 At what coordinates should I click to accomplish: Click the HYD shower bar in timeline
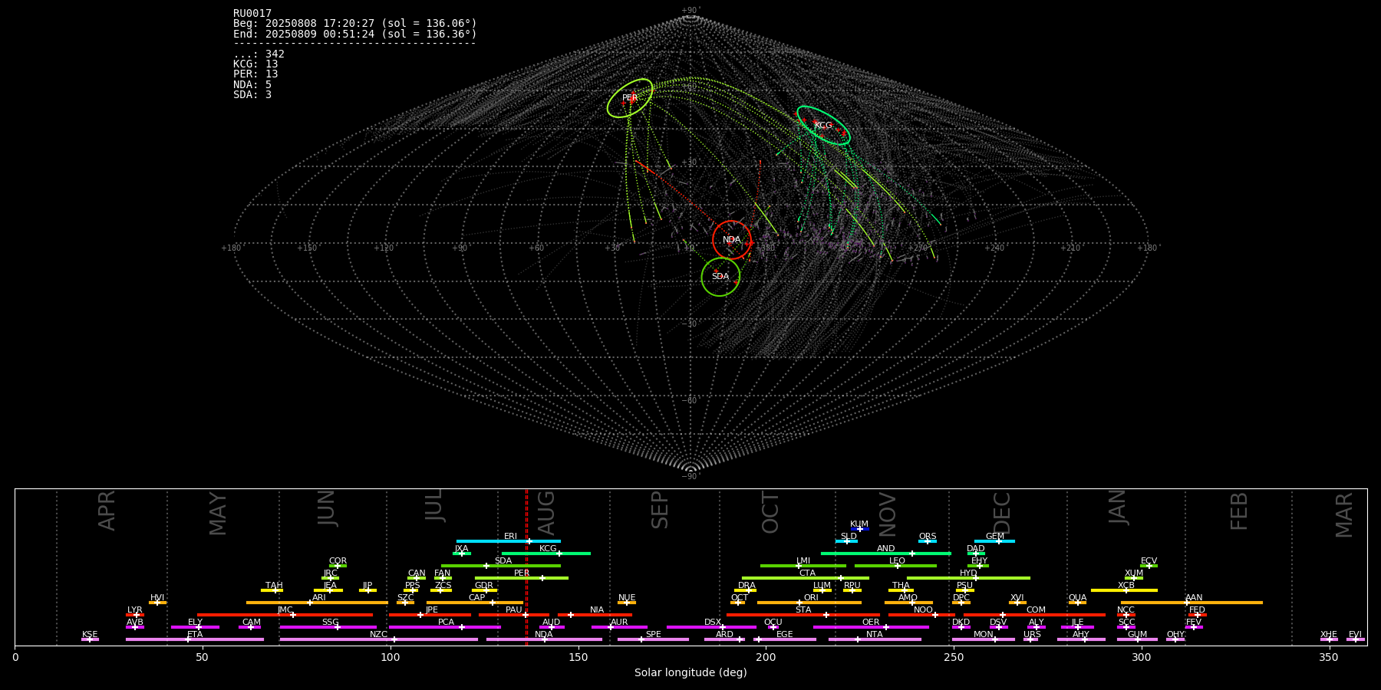(968, 578)
